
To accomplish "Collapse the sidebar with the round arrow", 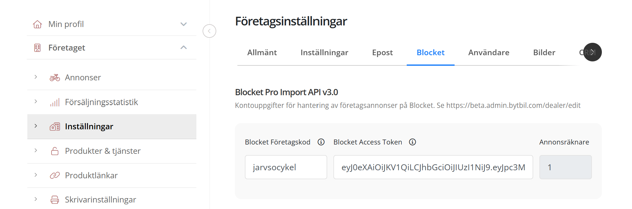I will click(x=209, y=31).
